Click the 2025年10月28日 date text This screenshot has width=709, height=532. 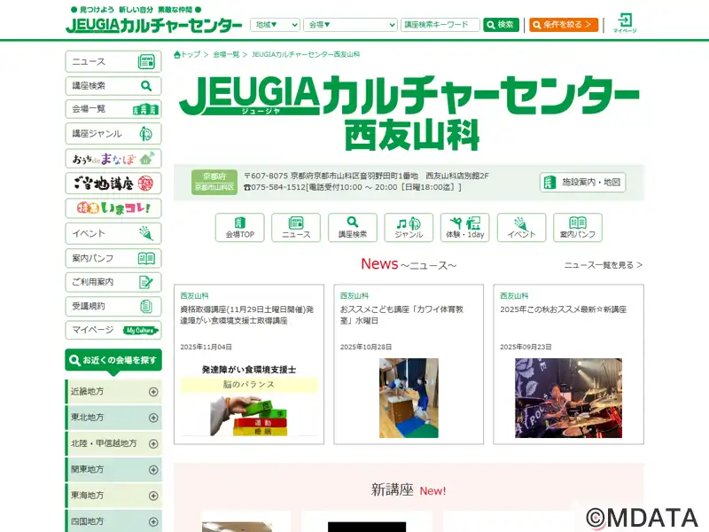tap(366, 347)
